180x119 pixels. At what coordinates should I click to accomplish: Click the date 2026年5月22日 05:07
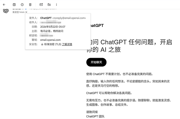(x=53, y=27)
